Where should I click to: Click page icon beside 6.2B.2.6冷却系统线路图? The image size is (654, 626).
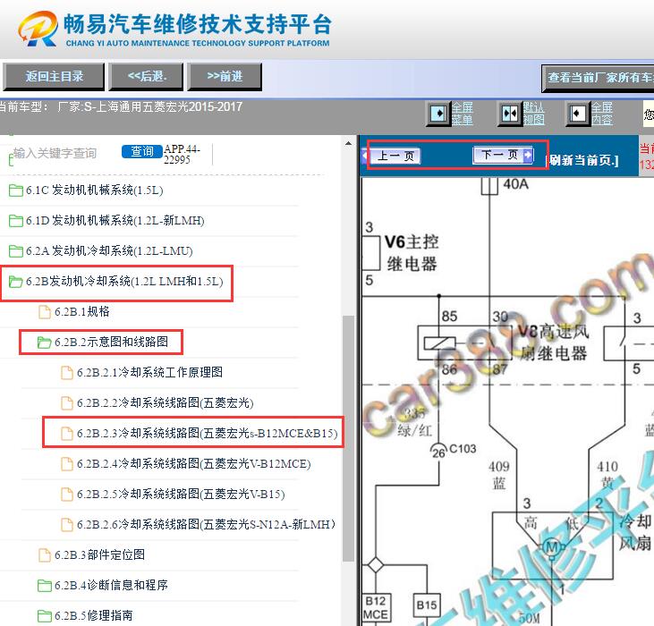[x=67, y=524]
